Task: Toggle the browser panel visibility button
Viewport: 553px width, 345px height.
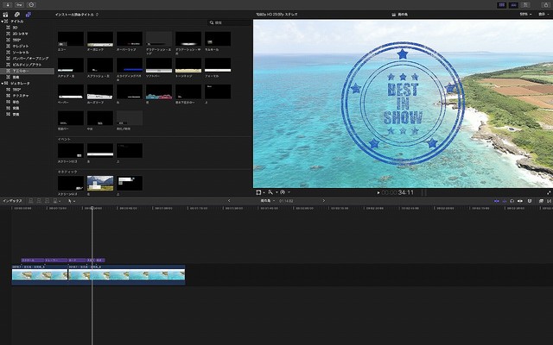Action: [x=503, y=4]
